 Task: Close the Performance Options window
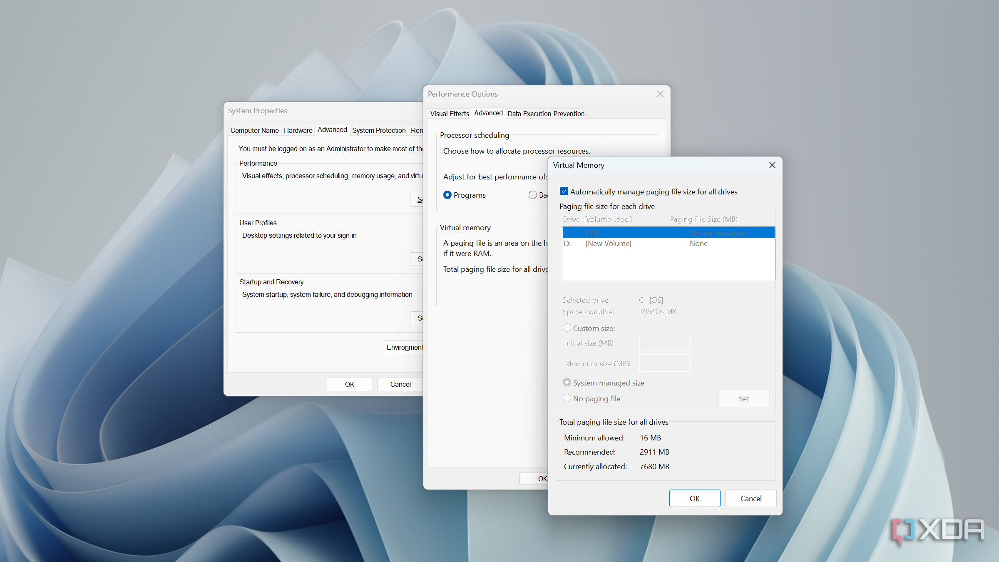click(660, 94)
